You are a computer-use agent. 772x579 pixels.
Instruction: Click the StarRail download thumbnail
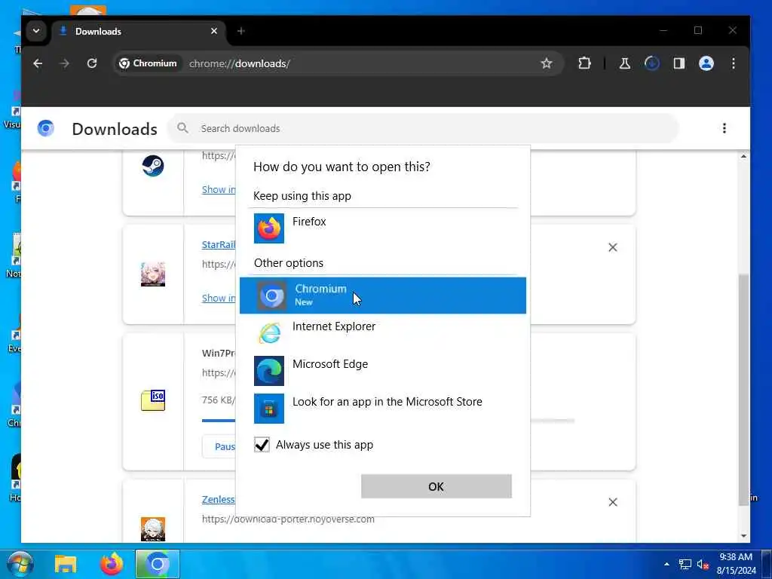point(153,274)
